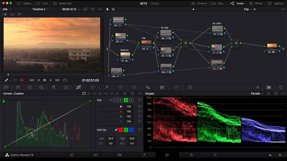This screenshot has width=287, height=161.
Task: Open the Color Warper palette
Action: 93,87
